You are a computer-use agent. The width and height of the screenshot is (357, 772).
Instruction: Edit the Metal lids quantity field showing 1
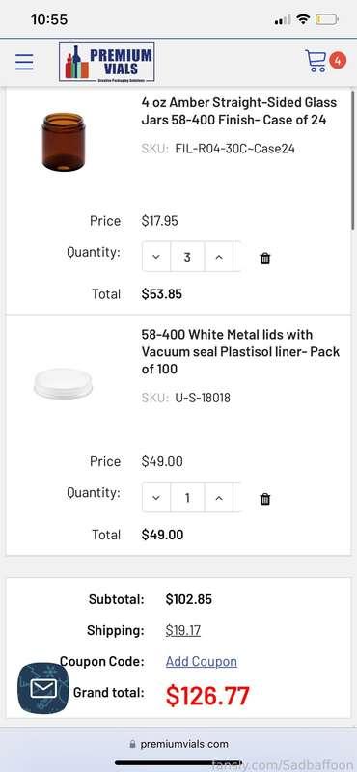[x=187, y=497]
